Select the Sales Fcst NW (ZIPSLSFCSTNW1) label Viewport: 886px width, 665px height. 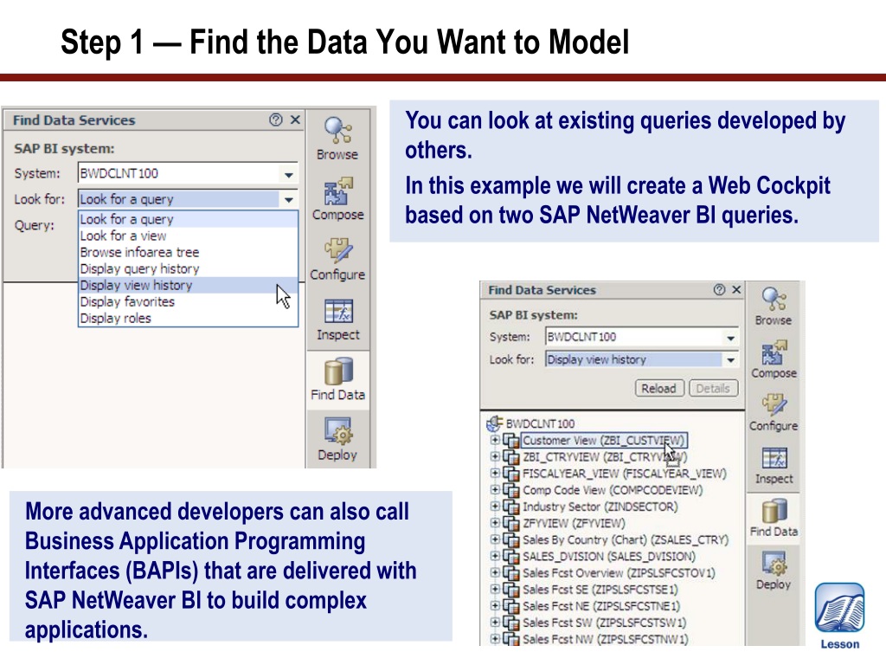tap(605, 639)
